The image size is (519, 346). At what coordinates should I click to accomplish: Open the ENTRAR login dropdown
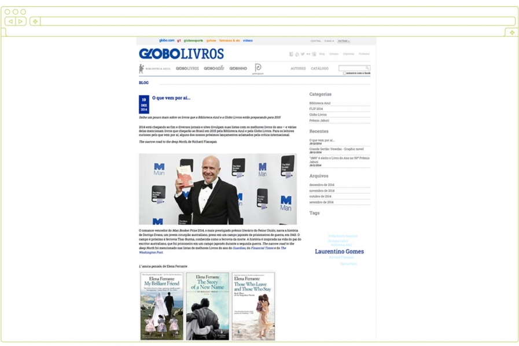[344, 41]
